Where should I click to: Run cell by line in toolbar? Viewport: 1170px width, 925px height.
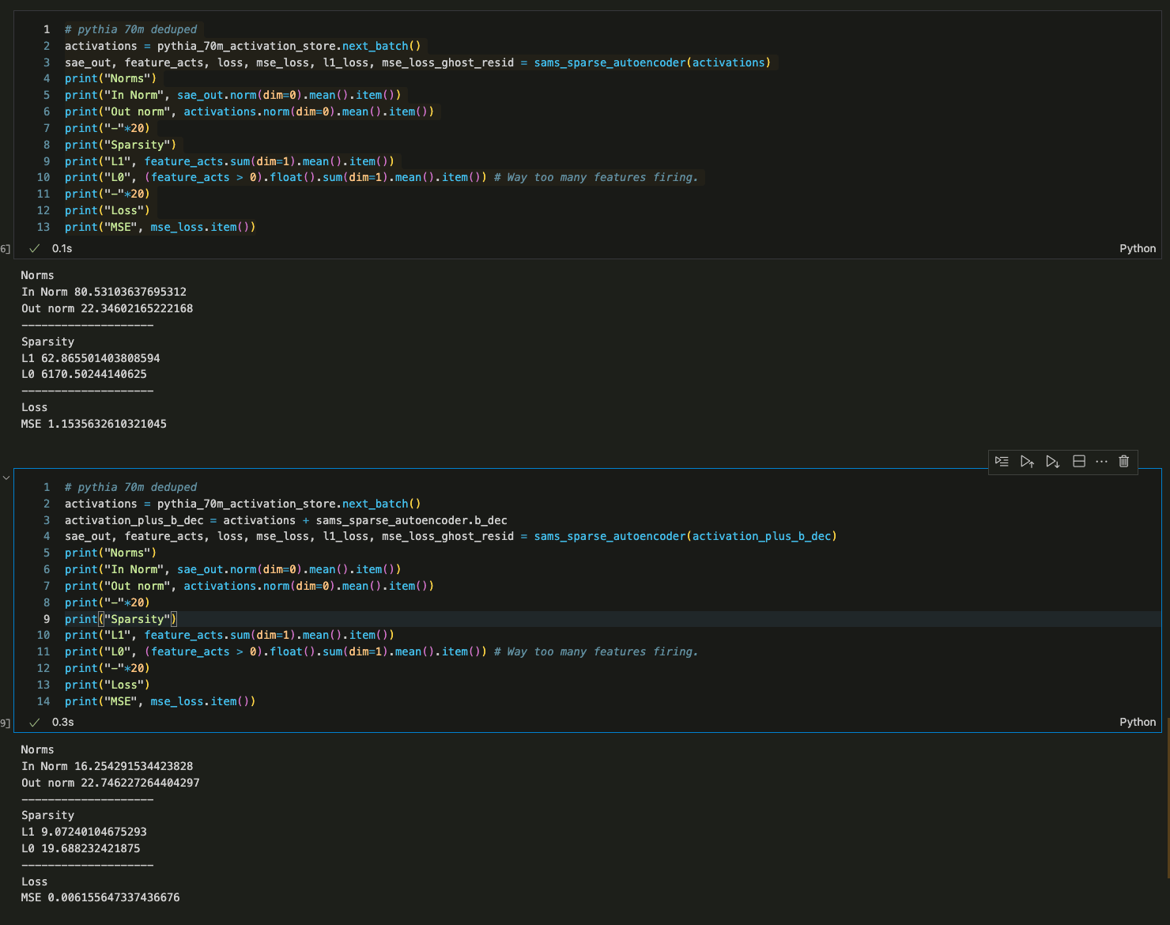coord(1002,462)
